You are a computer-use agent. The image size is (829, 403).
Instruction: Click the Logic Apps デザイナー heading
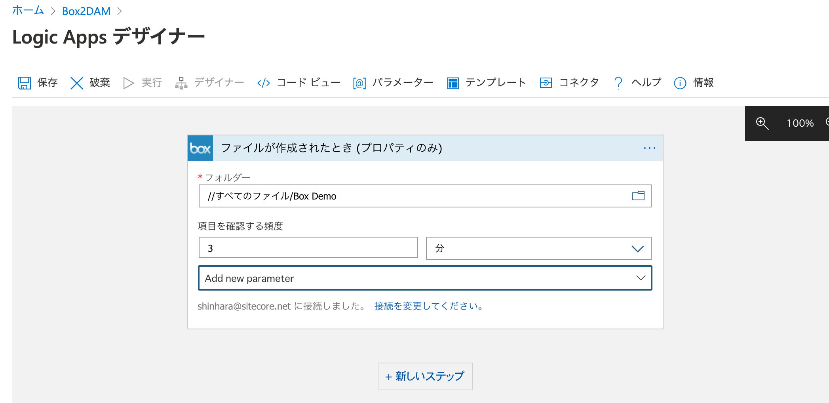tap(108, 37)
